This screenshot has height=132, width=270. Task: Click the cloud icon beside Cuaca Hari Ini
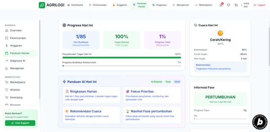(x=195, y=25)
